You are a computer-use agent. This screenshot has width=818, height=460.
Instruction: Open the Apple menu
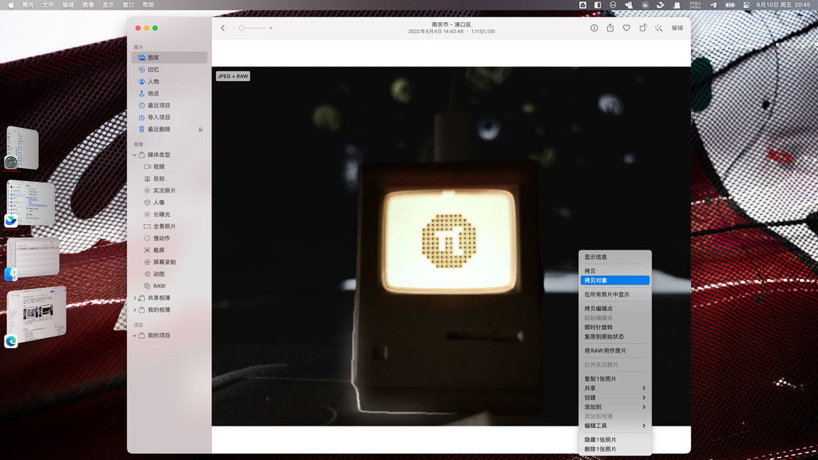pos(11,4)
